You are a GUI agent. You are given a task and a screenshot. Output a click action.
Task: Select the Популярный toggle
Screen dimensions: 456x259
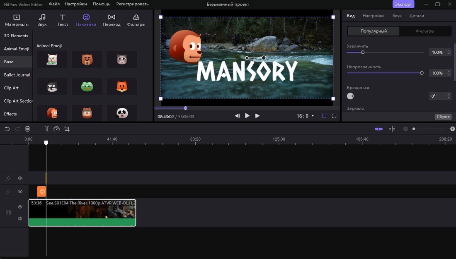coord(374,31)
